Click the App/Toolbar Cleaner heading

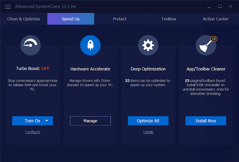206,69
